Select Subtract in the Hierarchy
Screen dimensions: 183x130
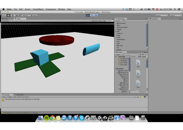119,33
